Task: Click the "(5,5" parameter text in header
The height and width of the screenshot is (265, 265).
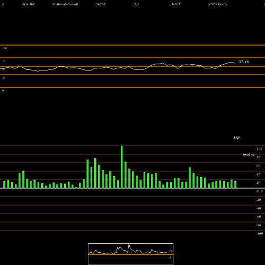Action: click(x=136, y=4)
